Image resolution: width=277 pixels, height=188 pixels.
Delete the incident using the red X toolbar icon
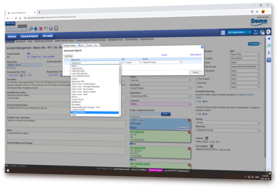point(41,29)
